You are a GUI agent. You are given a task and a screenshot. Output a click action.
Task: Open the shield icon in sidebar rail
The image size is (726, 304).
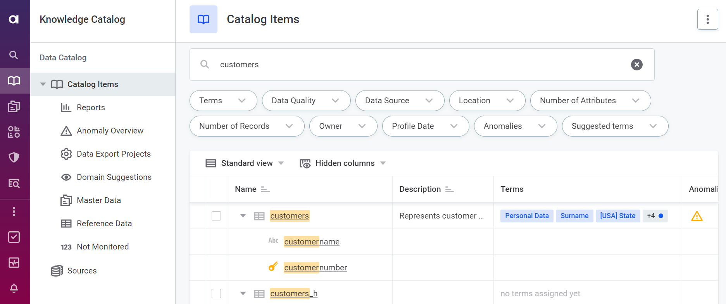14,157
